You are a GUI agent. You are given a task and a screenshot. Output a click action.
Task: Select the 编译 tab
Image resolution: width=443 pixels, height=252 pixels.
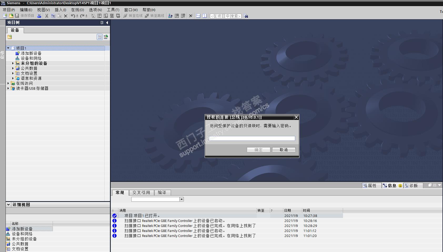tap(162, 193)
